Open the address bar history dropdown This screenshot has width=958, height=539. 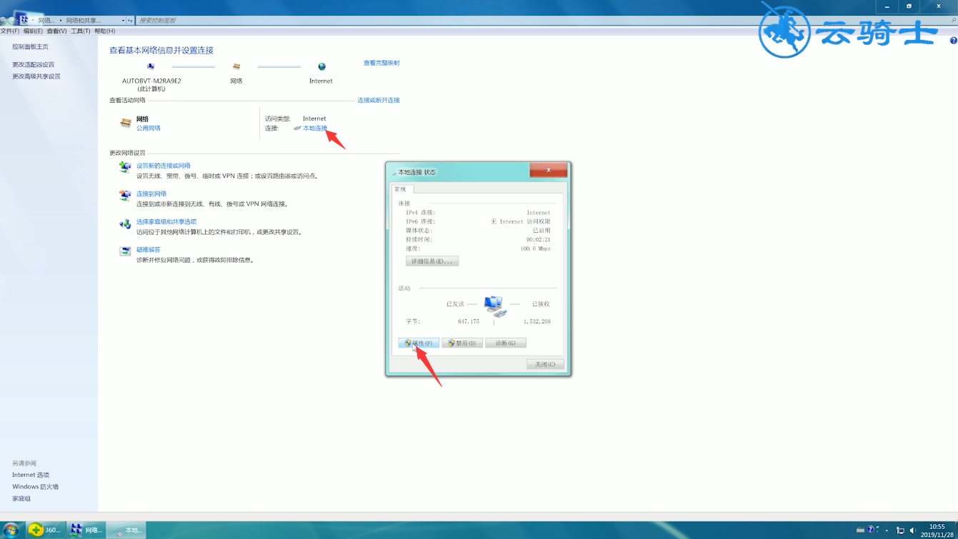pyautogui.click(x=123, y=21)
